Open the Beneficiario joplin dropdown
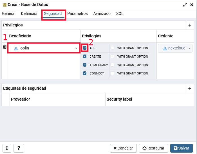Screen dimensions: 197x154 [x=44, y=48]
